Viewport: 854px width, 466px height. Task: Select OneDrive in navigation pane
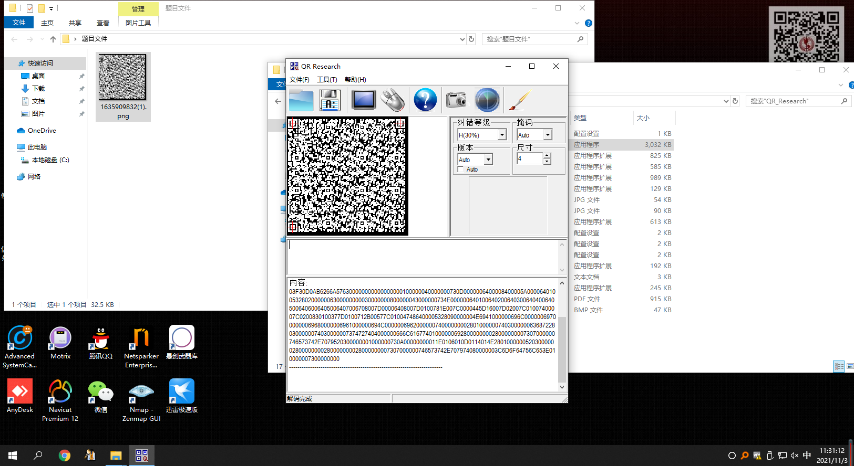(x=42, y=131)
